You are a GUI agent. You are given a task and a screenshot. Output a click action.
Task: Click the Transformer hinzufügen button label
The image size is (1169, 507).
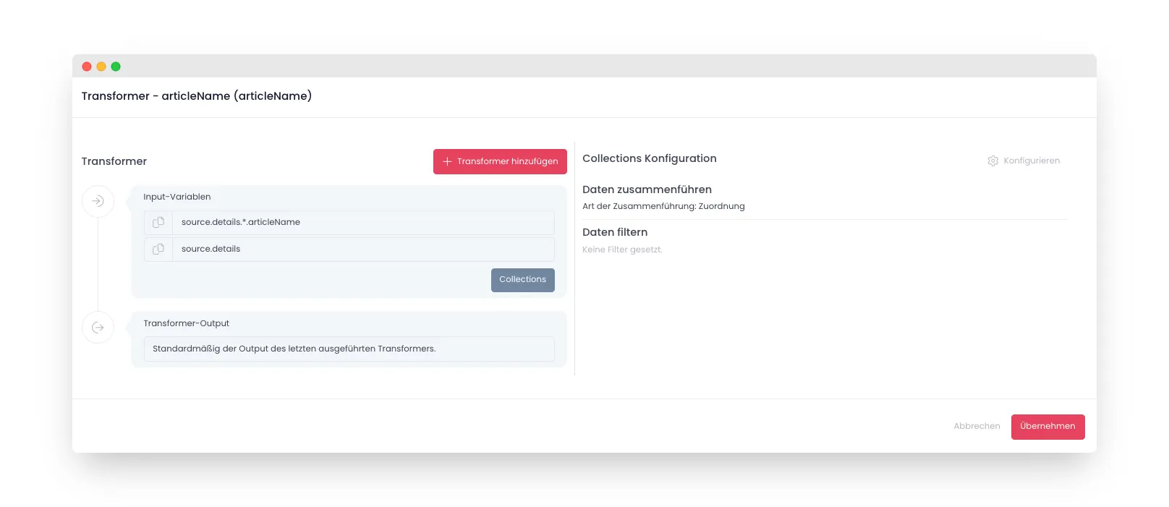pos(508,162)
